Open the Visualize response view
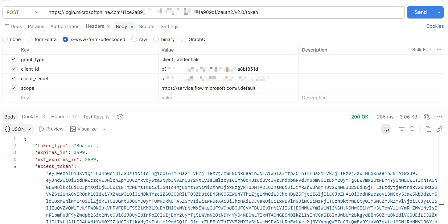This screenshot has width=448, height=224. [84, 129]
